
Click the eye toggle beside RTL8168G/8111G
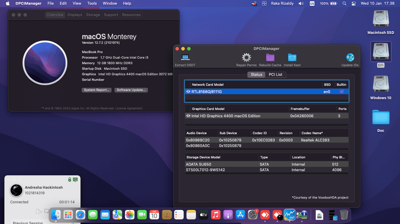[188, 91]
